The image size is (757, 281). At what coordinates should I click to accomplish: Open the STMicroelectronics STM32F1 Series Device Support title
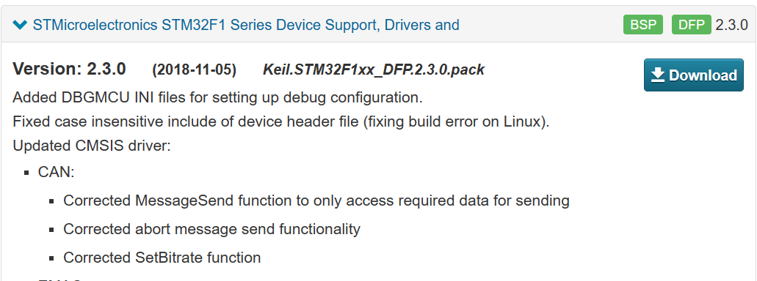click(x=246, y=25)
